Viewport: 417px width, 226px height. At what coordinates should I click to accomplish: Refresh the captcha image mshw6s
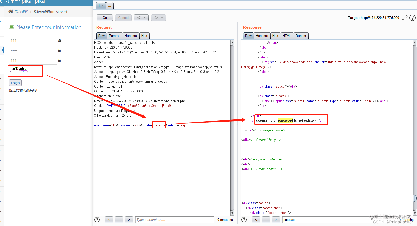click(20, 69)
